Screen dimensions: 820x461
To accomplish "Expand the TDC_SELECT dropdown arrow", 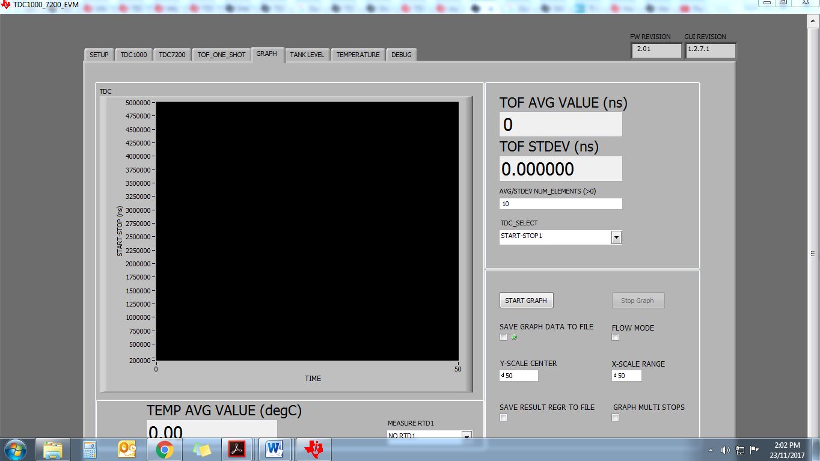I will click(x=616, y=237).
